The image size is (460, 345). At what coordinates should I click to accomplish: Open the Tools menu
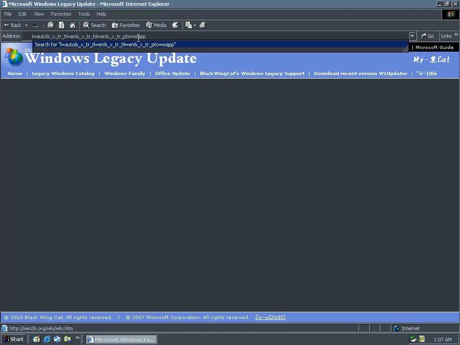84,14
